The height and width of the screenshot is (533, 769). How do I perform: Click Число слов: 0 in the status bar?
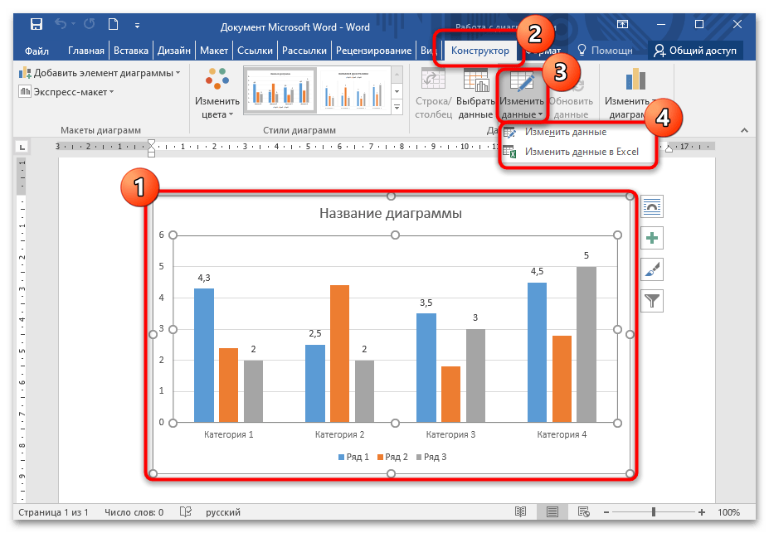point(134,512)
